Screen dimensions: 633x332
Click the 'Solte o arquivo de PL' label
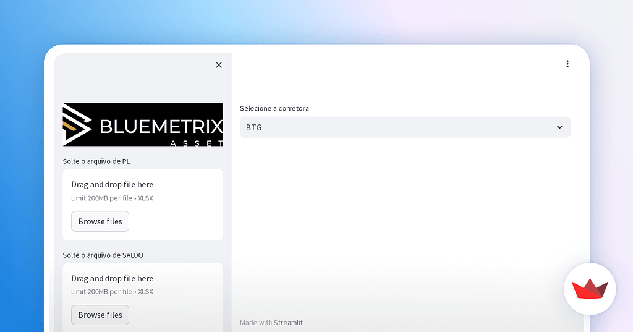pyautogui.click(x=96, y=161)
